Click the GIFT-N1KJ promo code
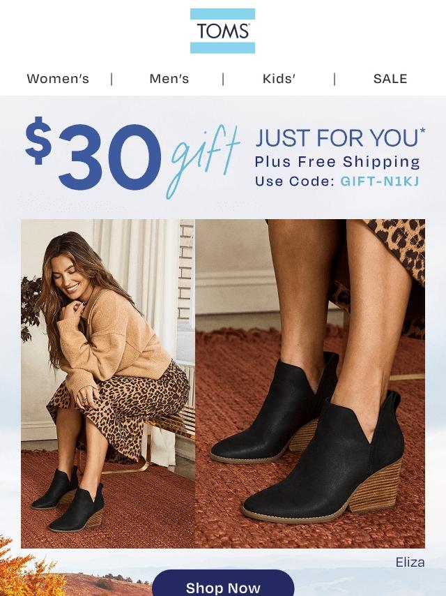The image size is (446, 596). coord(380,181)
